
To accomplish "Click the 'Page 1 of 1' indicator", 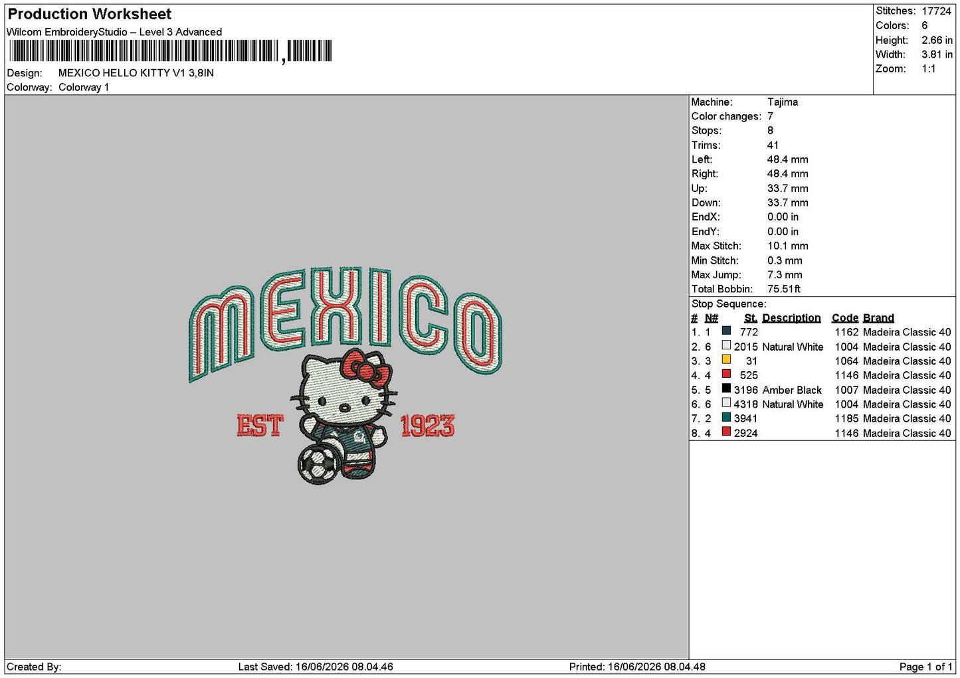I will [925, 667].
